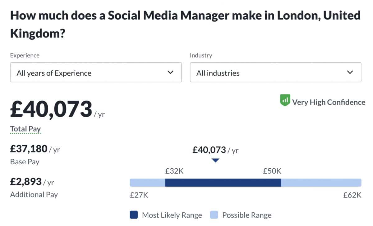Click the £27K minimum range label

(x=139, y=195)
